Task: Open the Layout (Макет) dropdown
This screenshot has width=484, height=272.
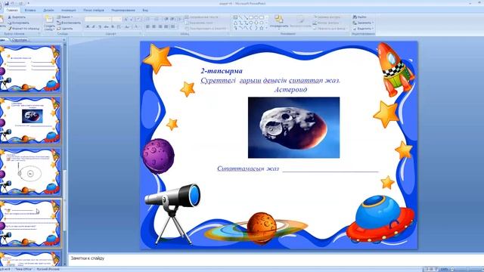Action: click(64, 17)
